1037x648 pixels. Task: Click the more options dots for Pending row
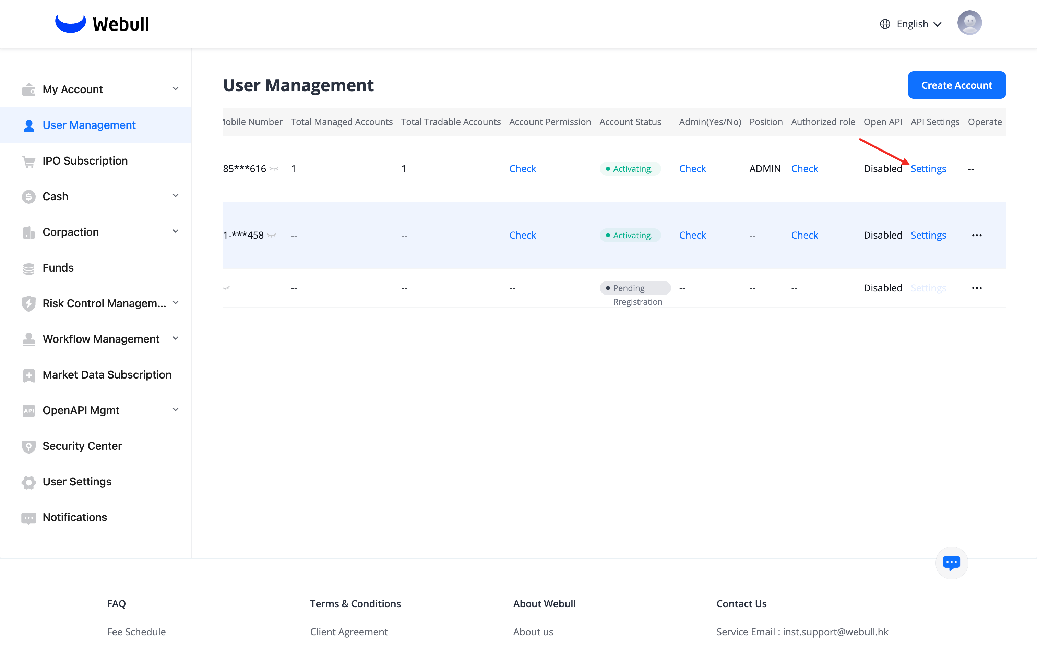(x=977, y=288)
